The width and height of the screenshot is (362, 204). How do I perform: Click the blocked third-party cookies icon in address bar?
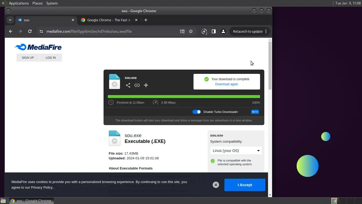[182, 31]
